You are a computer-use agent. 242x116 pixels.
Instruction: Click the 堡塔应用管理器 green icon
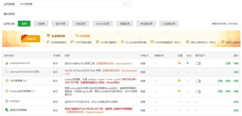(7, 110)
